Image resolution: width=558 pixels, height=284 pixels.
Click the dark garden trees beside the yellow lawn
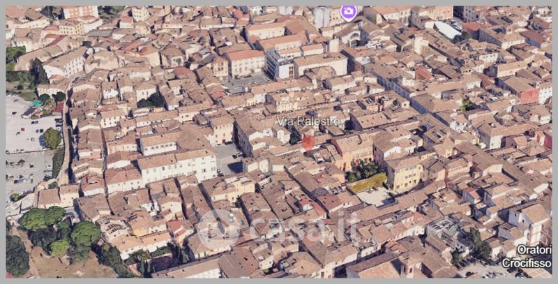point(361,170)
